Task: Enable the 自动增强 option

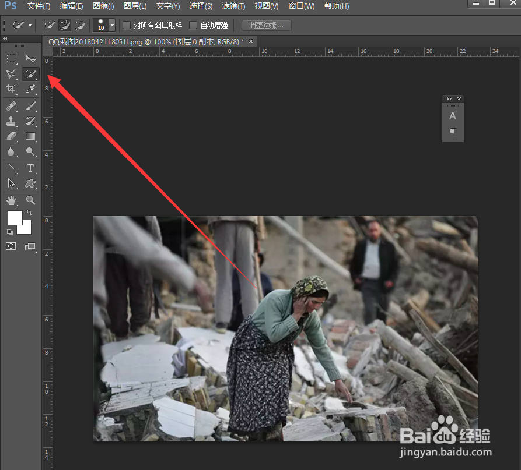Action: tap(193, 24)
